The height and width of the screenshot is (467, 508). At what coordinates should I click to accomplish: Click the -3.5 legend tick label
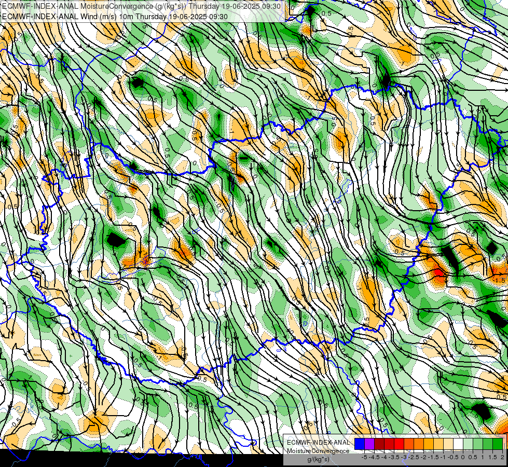point(394,457)
